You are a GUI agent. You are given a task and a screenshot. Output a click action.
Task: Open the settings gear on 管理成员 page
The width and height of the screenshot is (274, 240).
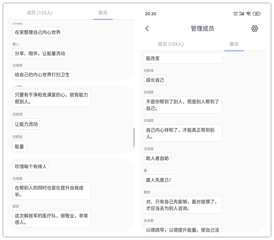click(255, 28)
